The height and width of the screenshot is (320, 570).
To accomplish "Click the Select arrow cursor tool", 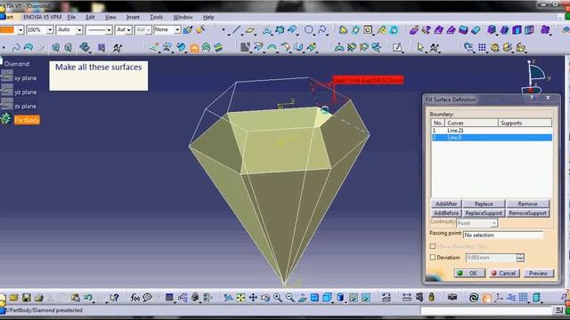I will (420, 47).
